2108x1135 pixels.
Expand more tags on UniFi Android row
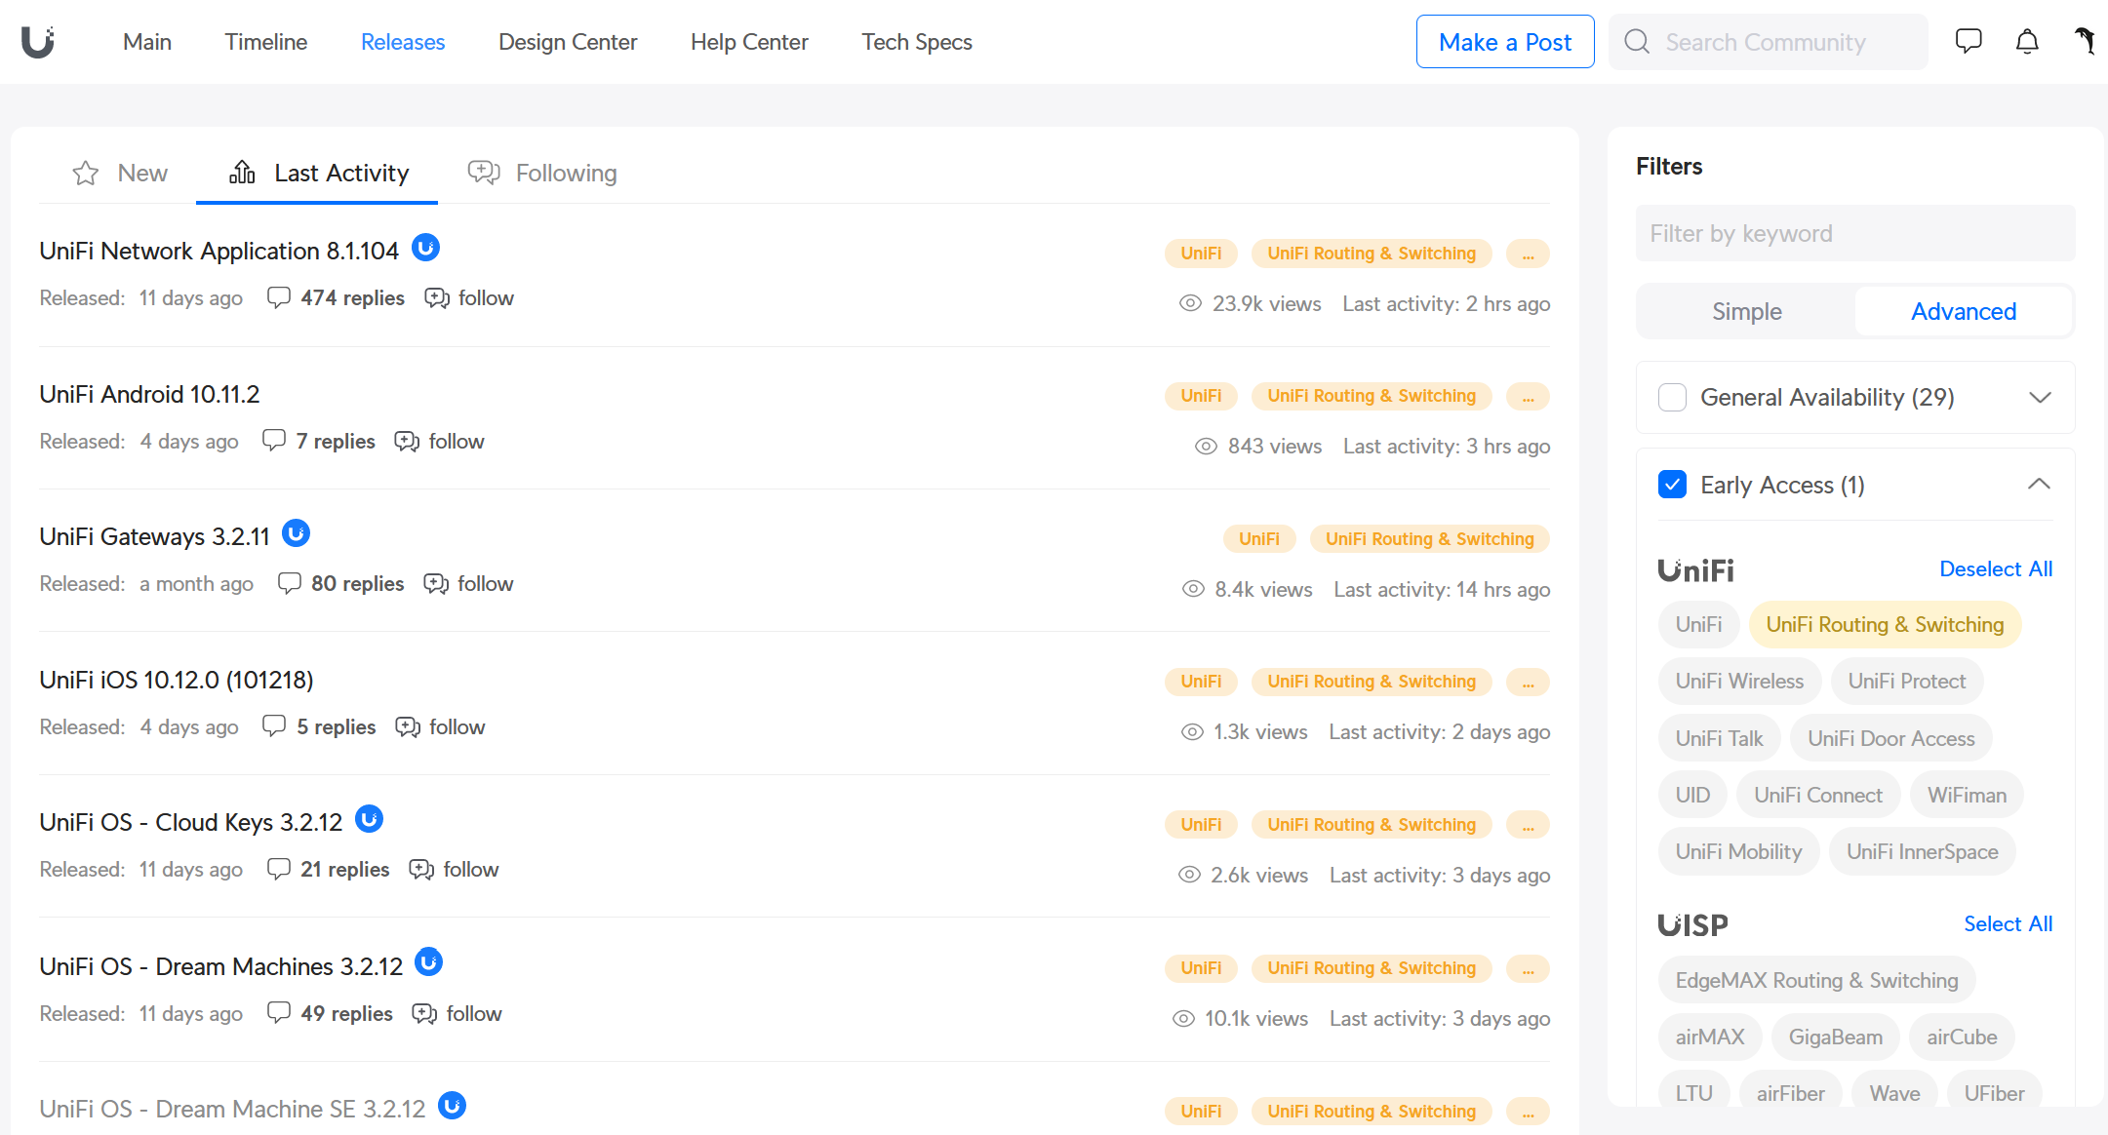[1528, 396]
